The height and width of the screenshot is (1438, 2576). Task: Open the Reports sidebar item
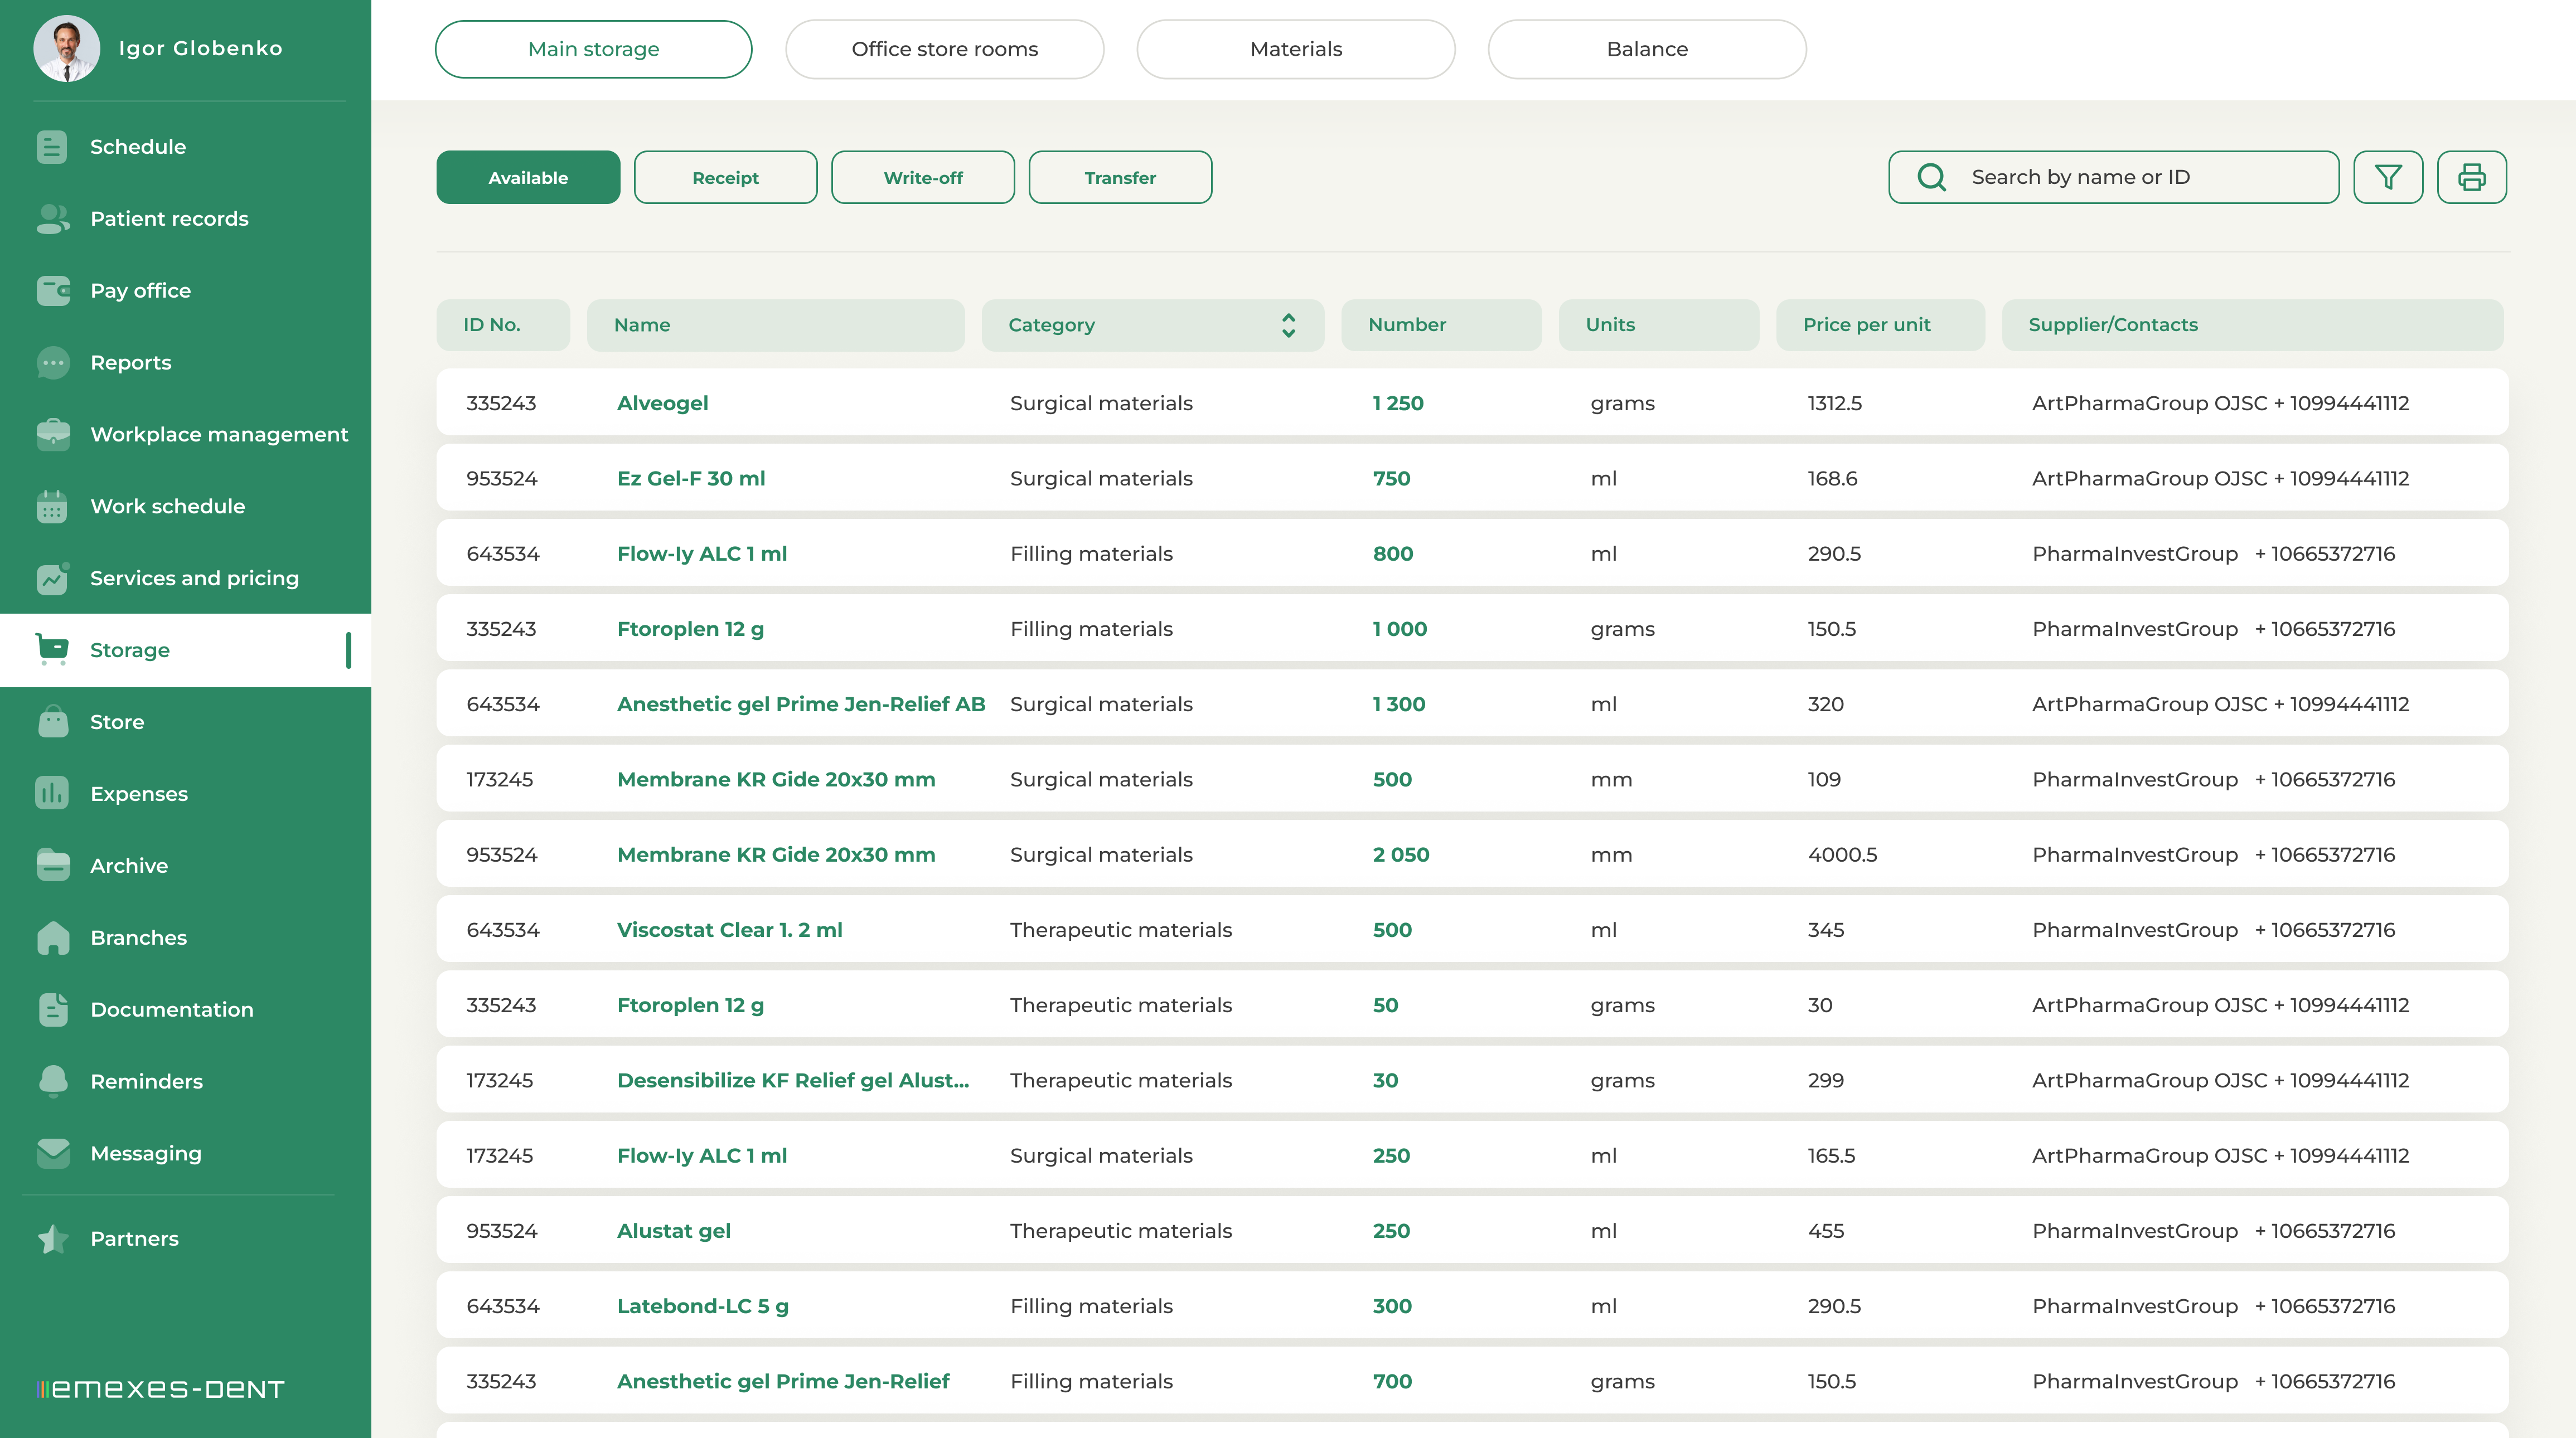point(130,363)
